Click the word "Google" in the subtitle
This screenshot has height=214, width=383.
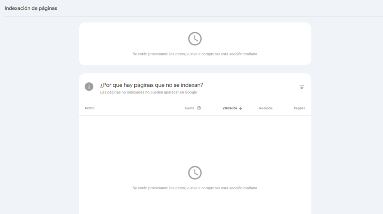pyautogui.click(x=191, y=92)
